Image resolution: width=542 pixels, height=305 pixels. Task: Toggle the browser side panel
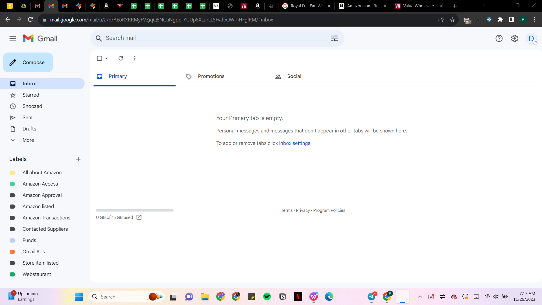click(512, 19)
